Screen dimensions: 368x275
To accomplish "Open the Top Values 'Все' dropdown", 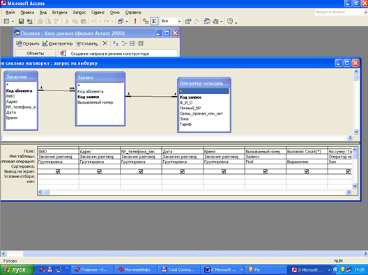I will 171,22.
